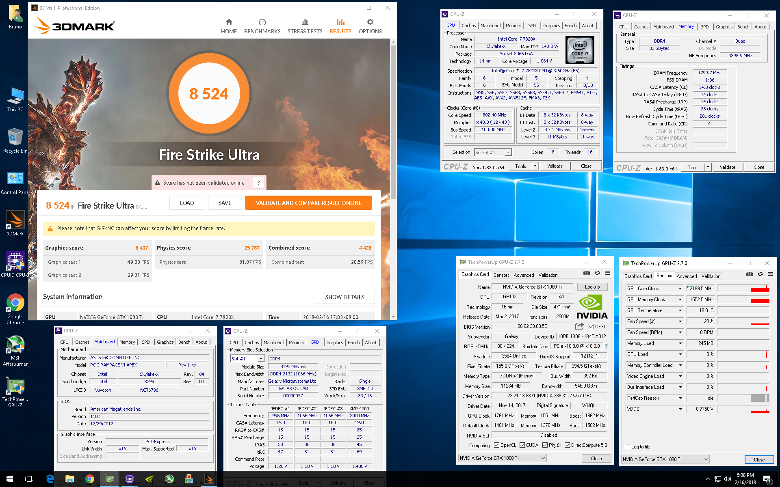Screen dimensions: 780x487
Task: Open STRESS TESTS in 3DMark
Action: [305, 26]
